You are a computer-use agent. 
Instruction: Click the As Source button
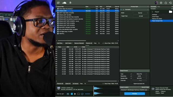pyautogui.click(x=75, y=84)
